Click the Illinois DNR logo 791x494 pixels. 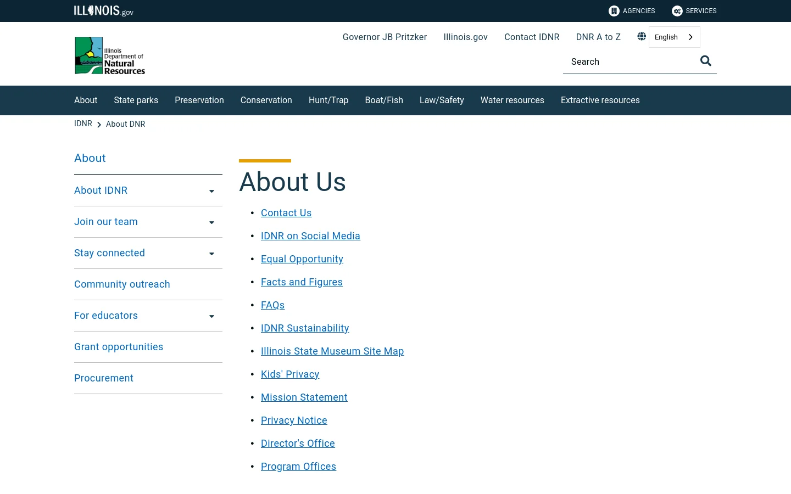[110, 55]
